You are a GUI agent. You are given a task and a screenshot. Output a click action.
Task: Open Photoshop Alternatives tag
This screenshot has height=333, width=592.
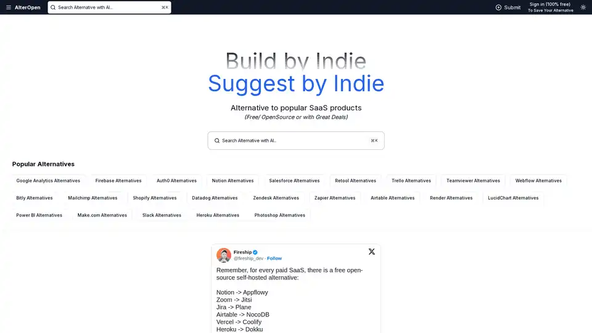point(279,215)
